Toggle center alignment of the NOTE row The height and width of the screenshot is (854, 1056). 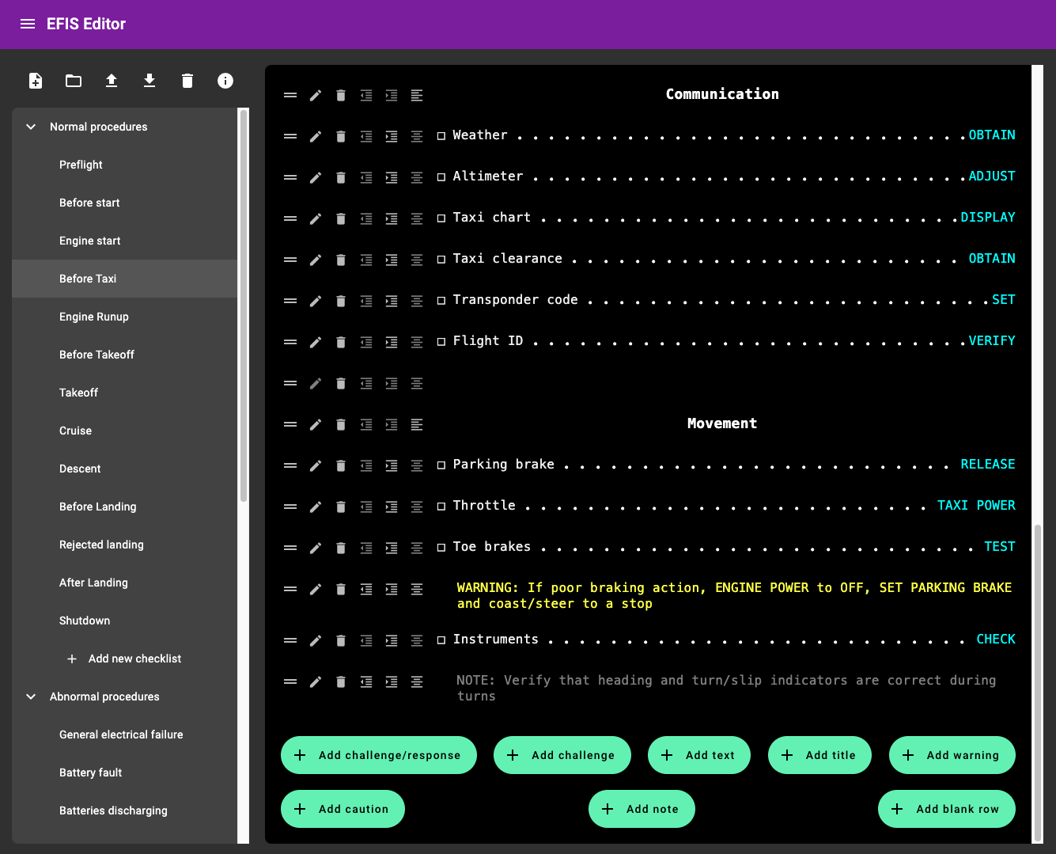click(x=417, y=681)
